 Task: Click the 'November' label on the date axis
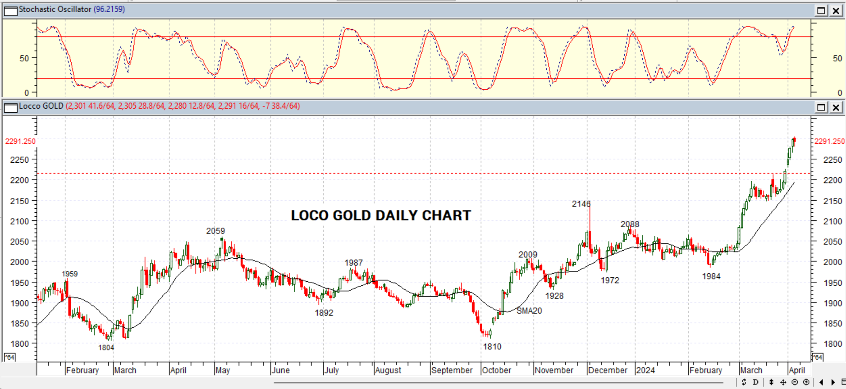click(554, 370)
